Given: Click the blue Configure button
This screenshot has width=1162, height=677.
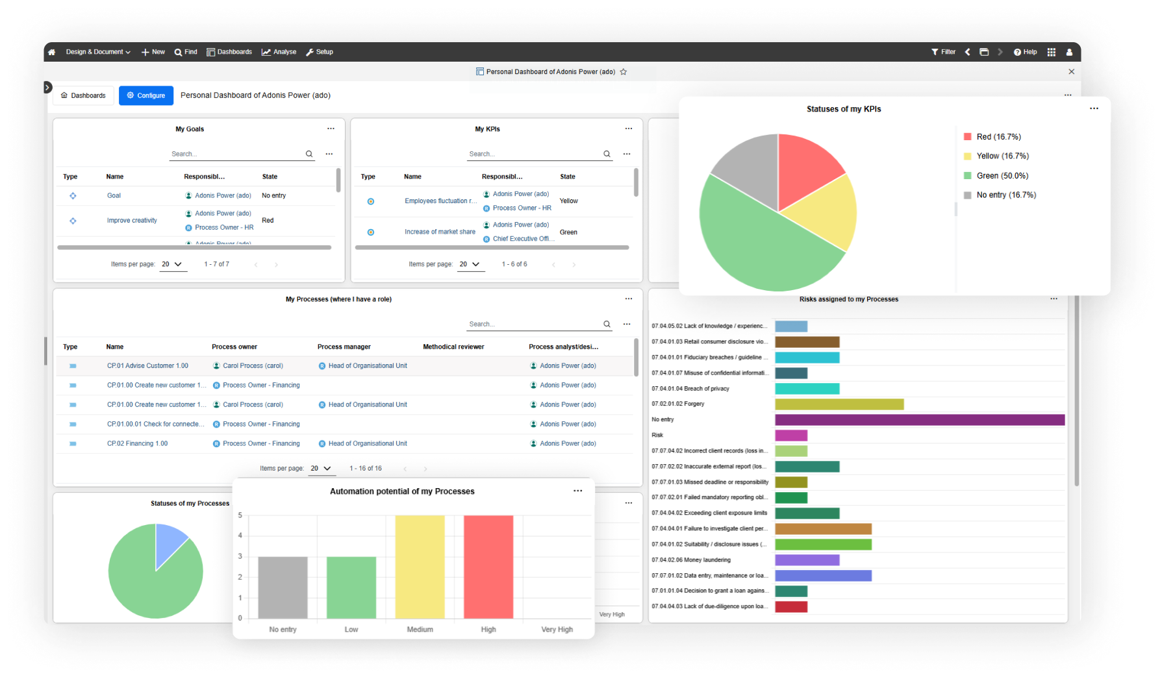Looking at the screenshot, I should (x=146, y=95).
